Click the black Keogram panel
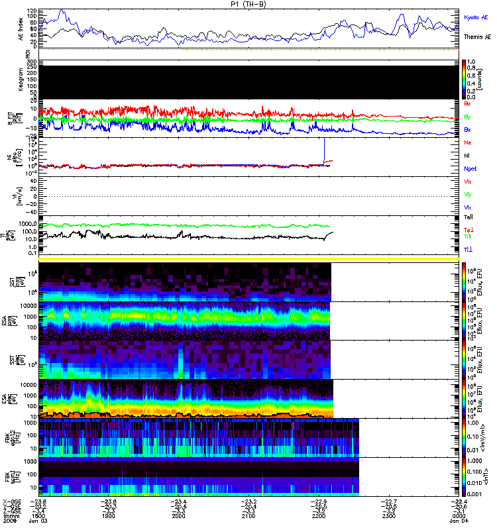Screen dimensions: 497x530 [x=248, y=82]
